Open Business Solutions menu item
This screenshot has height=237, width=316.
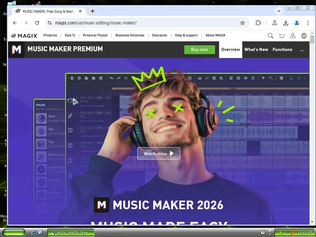click(x=130, y=35)
